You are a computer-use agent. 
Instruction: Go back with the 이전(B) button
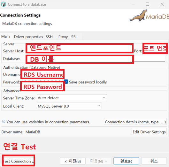(x=73, y=161)
